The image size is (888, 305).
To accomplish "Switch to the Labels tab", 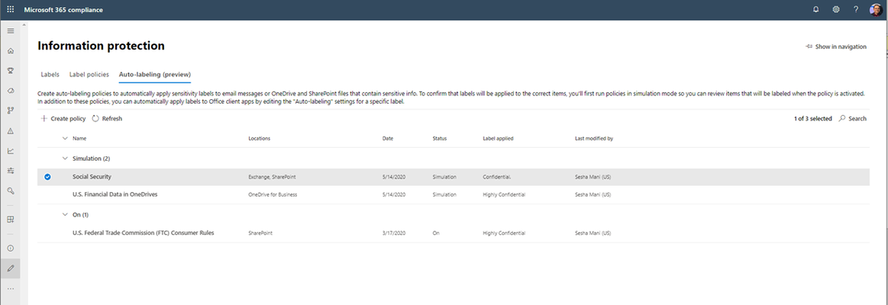I will click(50, 74).
